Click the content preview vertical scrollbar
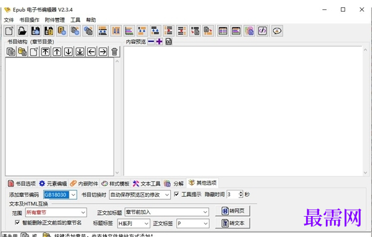 coord(366,111)
